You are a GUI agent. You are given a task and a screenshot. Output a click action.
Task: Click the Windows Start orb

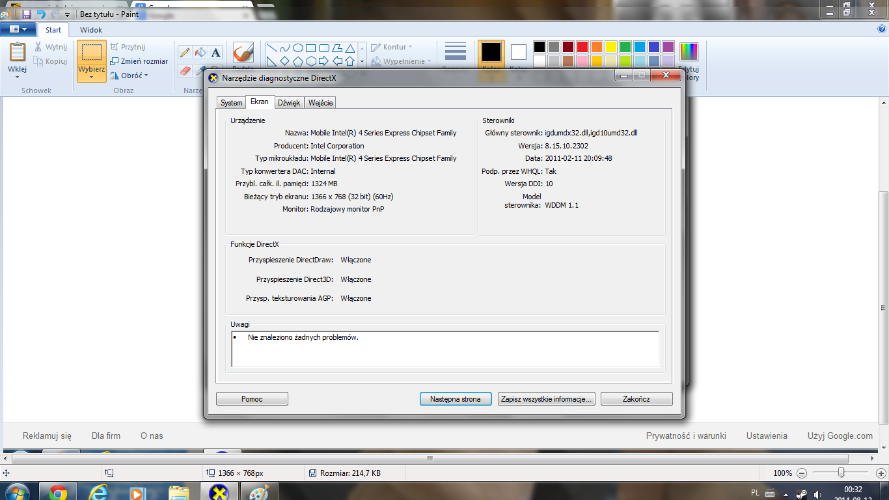[x=16, y=492]
